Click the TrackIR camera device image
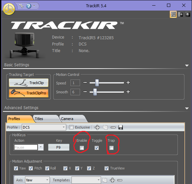This screenshot has height=184, width=192. [x=24, y=46]
